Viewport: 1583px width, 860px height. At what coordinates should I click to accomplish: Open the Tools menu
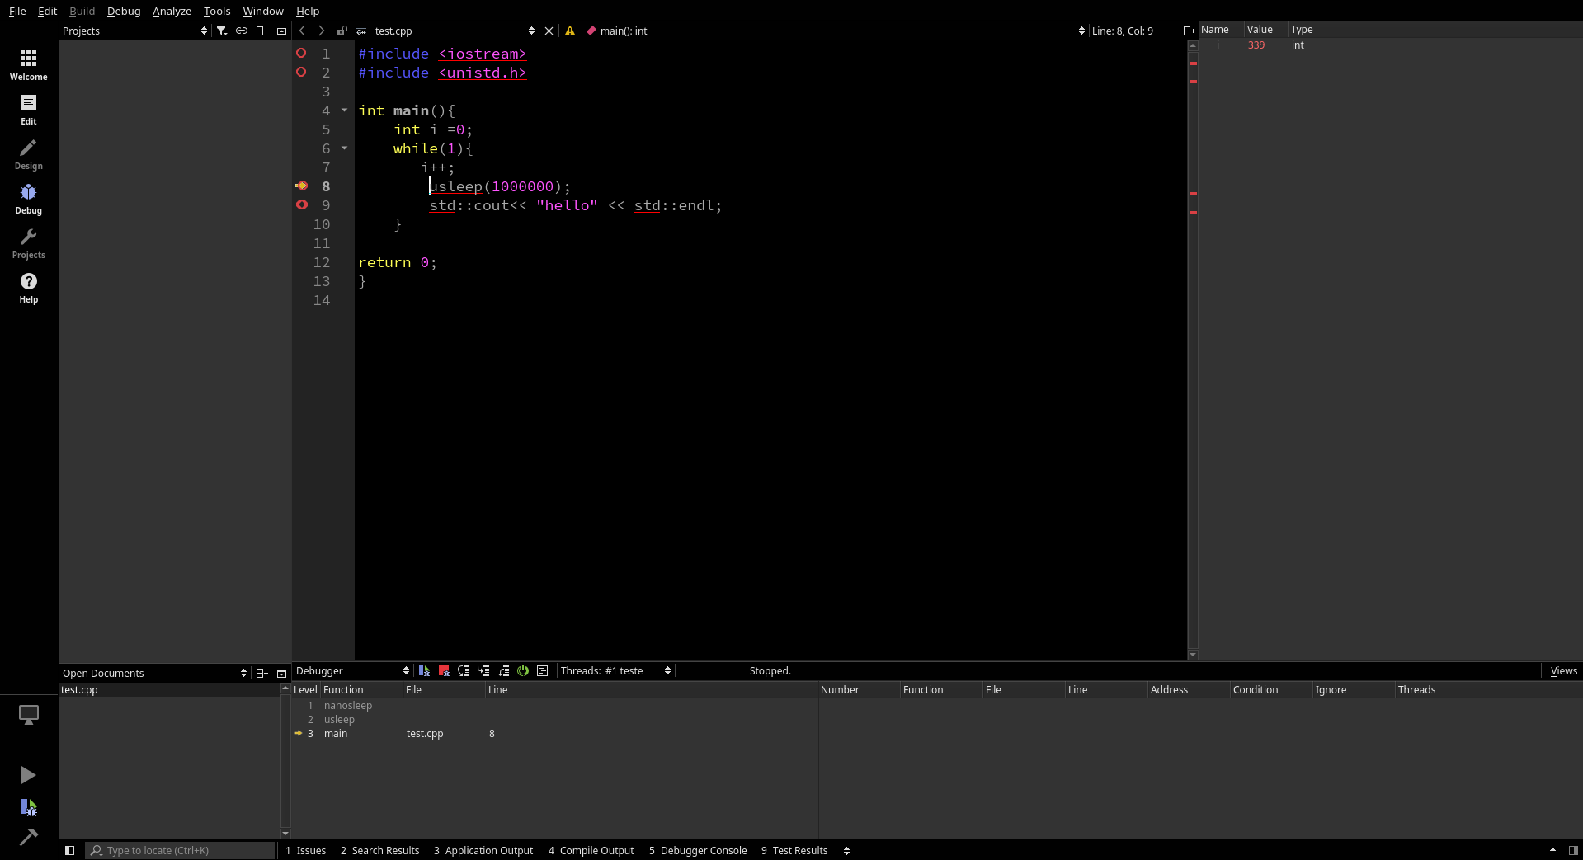[216, 11]
